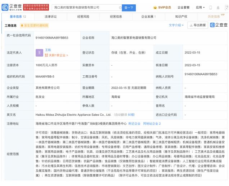Image resolution: width=229 pixels, height=186 pixels.
Task: Open the 附近企业 nearby companies link
Action: [x=134, y=124]
